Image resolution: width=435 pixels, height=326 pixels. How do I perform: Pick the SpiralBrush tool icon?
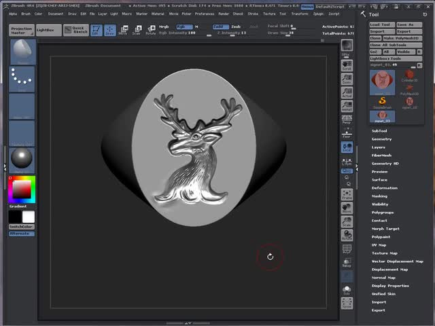(383, 102)
